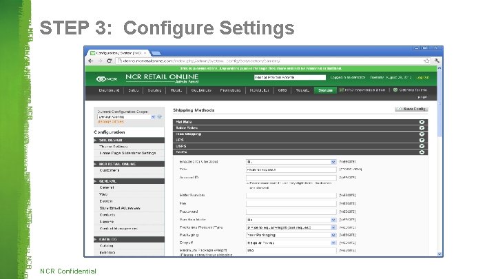Expand the Free Shipping section
This screenshot has height=279, width=496.
300,134
